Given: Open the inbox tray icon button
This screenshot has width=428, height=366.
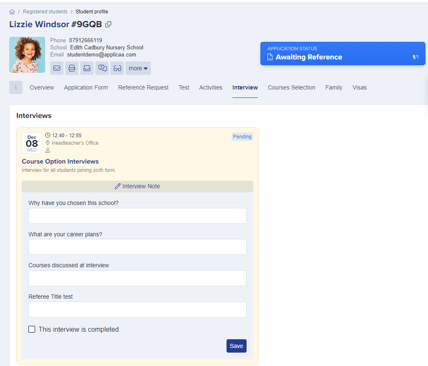Looking at the screenshot, I should pyautogui.click(x=87, y=68).
